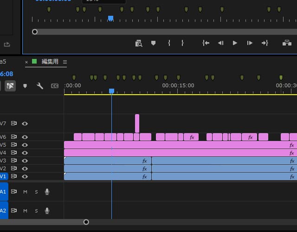
Task: Select the short clip on track V7
Action: pyautogui.click(x=137, y=123)
